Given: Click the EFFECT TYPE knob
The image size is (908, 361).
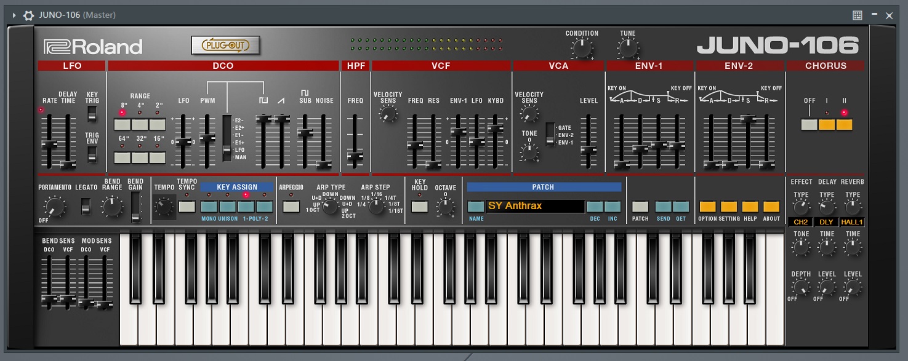Looking at the screenshot, I should (801, 207).
